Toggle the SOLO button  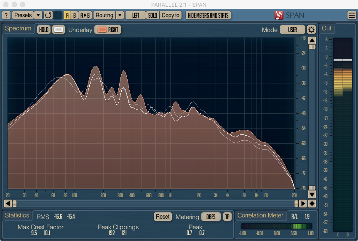point(152,15)
